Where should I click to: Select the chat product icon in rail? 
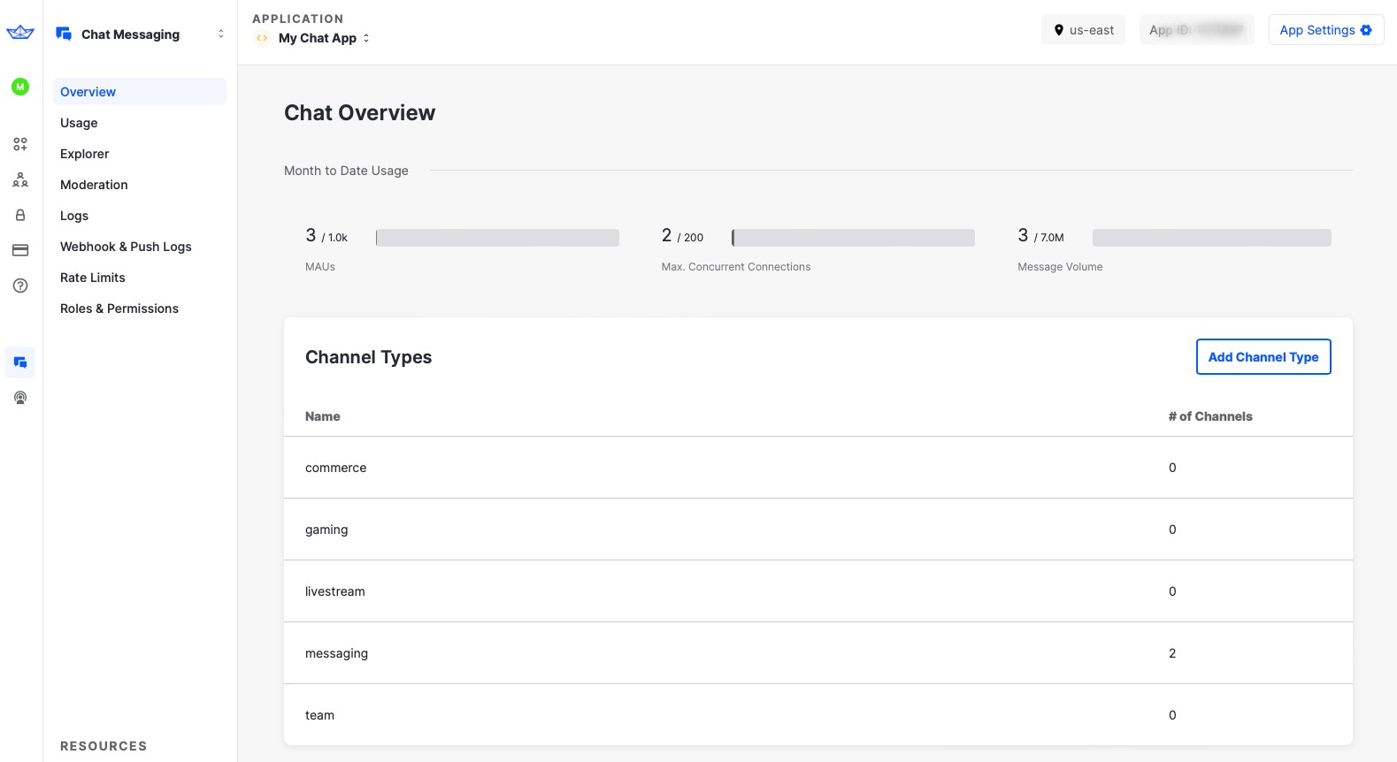[x=20, y=362]
